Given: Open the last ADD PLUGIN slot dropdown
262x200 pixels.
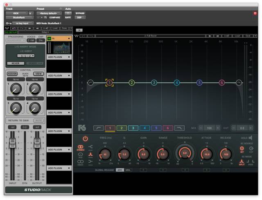Looking at the screenshot, I should [59, 168].
